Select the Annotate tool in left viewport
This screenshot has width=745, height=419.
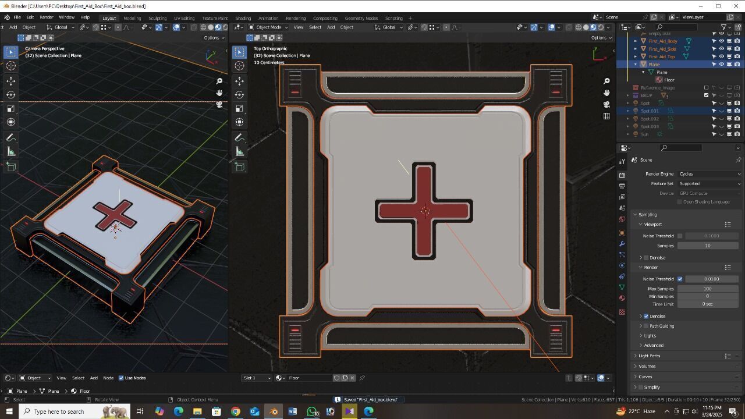coord(10,137)
